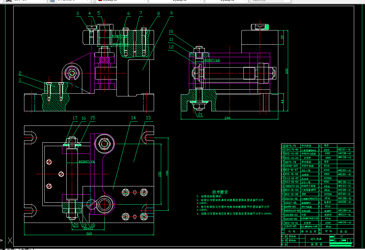Viewport: 365px width, 250px height.
Task: Select the Φ28H7/f6 fit annotation
Action: (x=87, y=161)
